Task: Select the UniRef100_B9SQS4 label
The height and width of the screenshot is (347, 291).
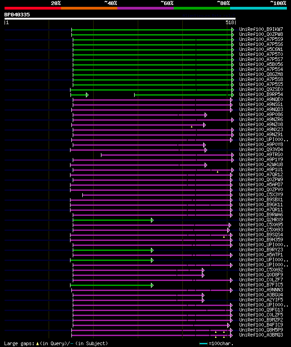Action: click(x=261, y=235)
